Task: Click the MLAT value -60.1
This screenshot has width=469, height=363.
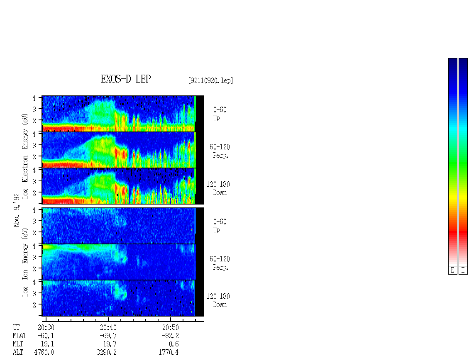Action: pyautogui.click(x=46, y=336)
